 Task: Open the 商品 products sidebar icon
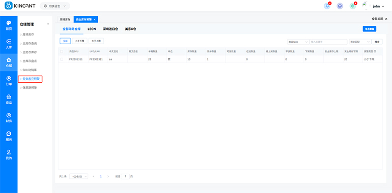coord(9,100)
